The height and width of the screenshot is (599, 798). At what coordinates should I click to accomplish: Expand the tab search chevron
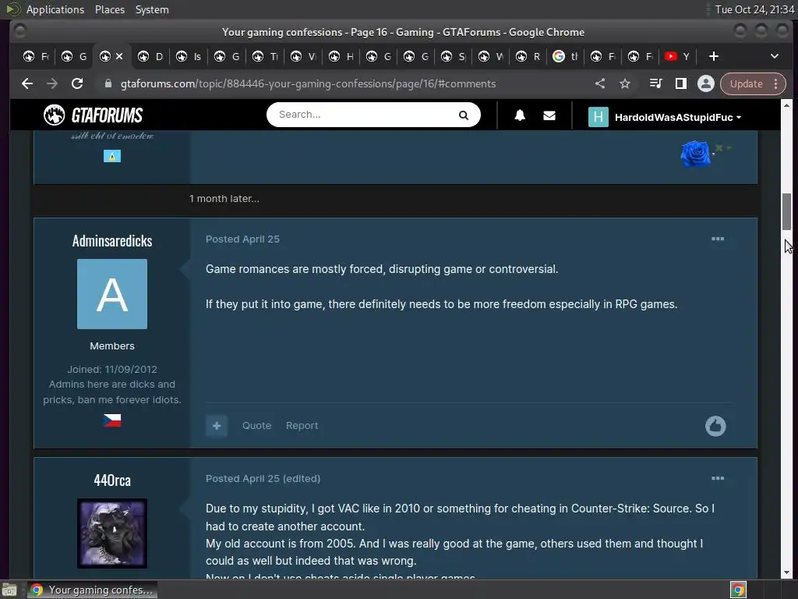pyautogui.click(x=774, y=56)
